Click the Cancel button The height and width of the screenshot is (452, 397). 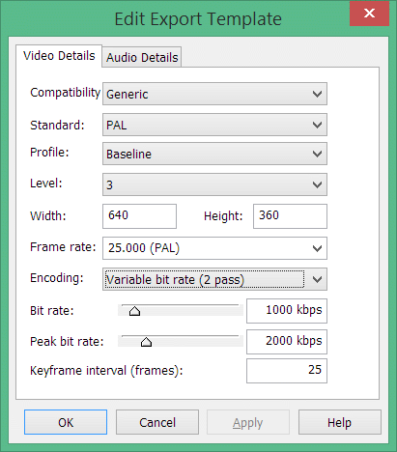[x=157, y=422]
